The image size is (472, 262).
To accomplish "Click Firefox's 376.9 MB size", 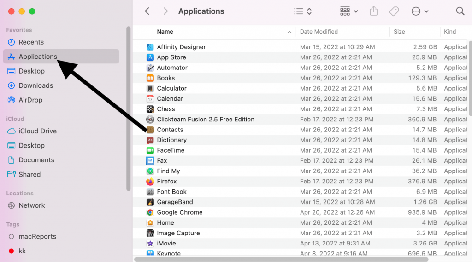I will [422, 181].
